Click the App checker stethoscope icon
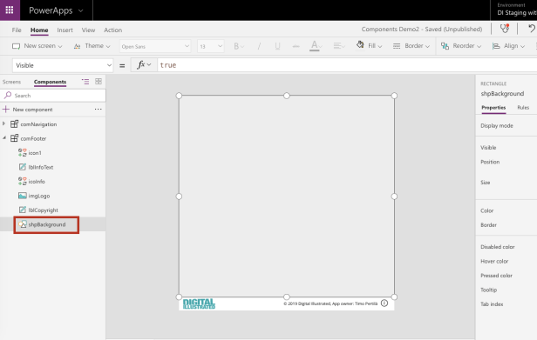The height and width of the screenshot is (340, 537). coord(505,29)
